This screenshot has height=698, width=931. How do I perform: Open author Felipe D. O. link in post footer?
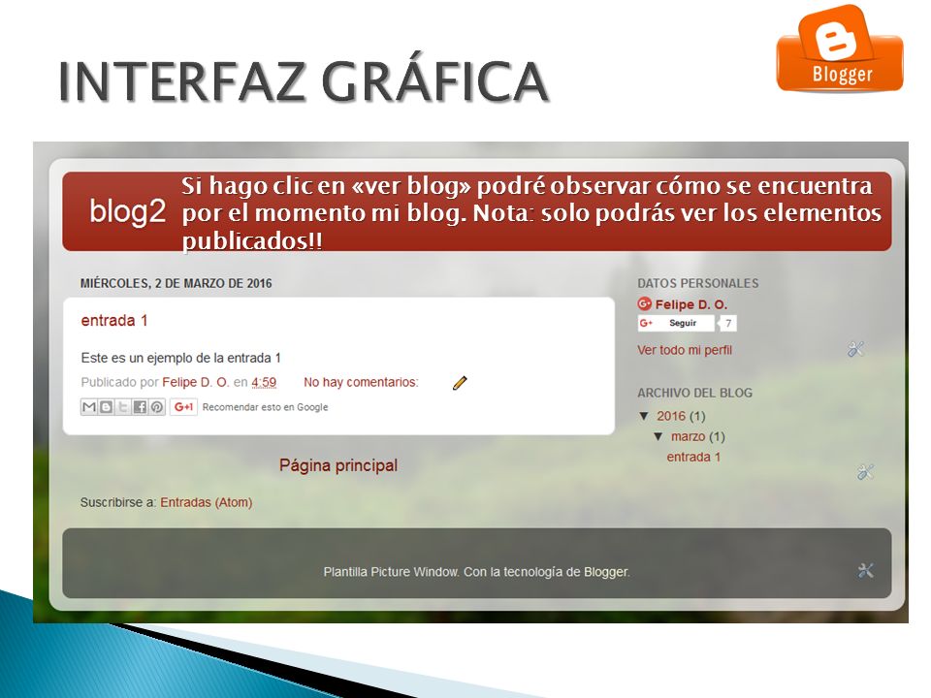(x=195, y=382)
